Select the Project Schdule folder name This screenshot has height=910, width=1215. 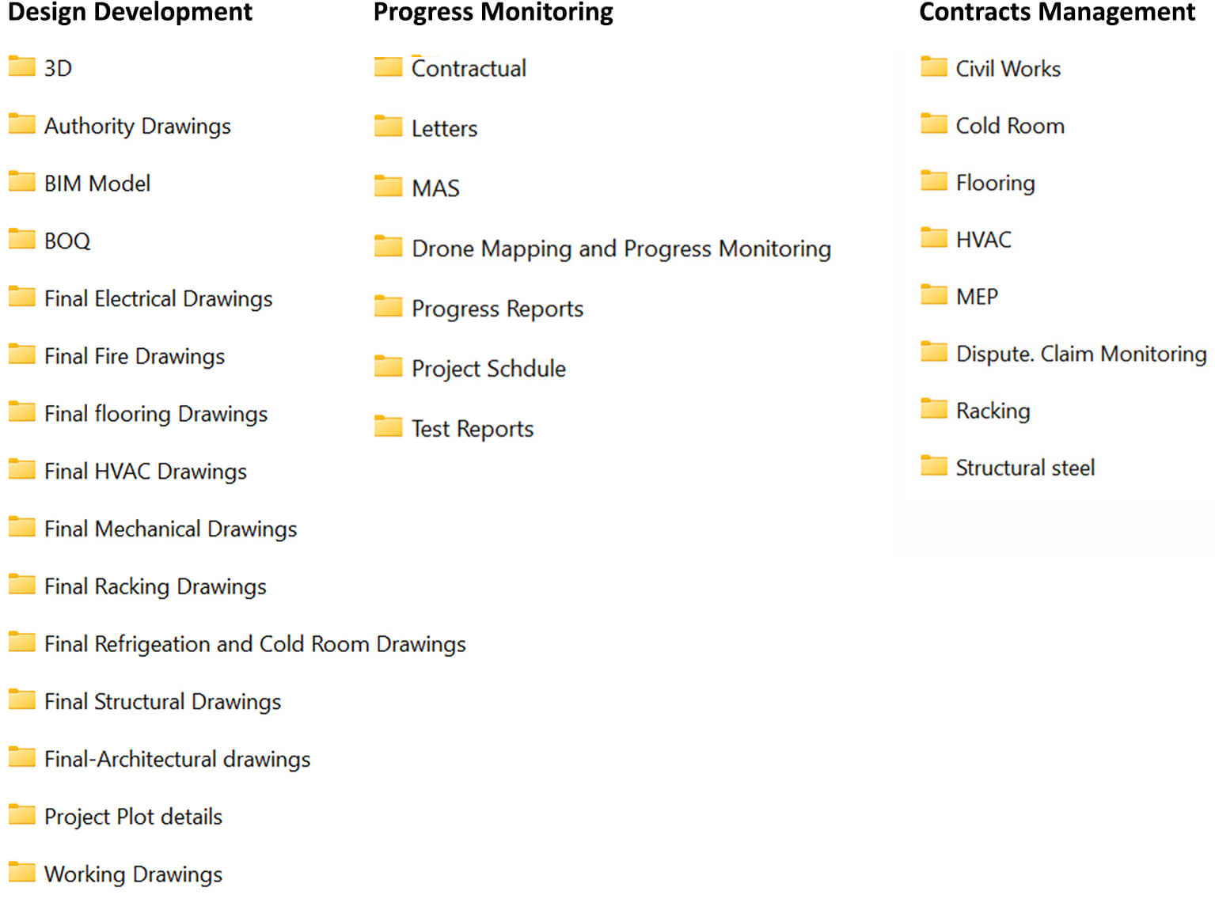(x=488, y=369)
